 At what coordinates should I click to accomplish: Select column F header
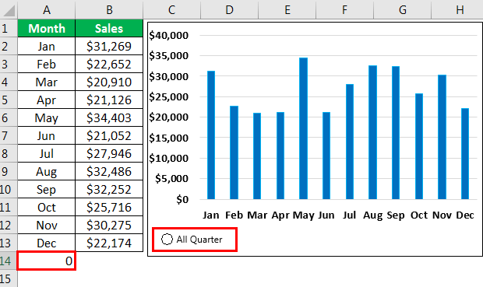tap(344, 10)
